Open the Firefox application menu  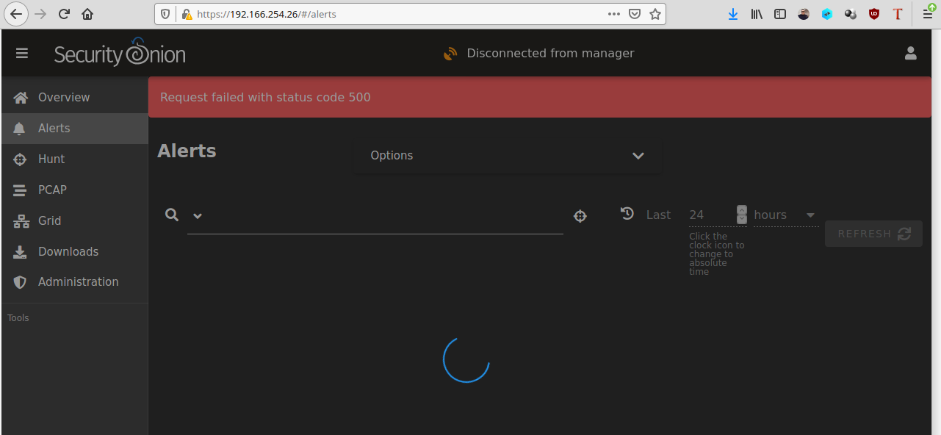tap(928, 14)
